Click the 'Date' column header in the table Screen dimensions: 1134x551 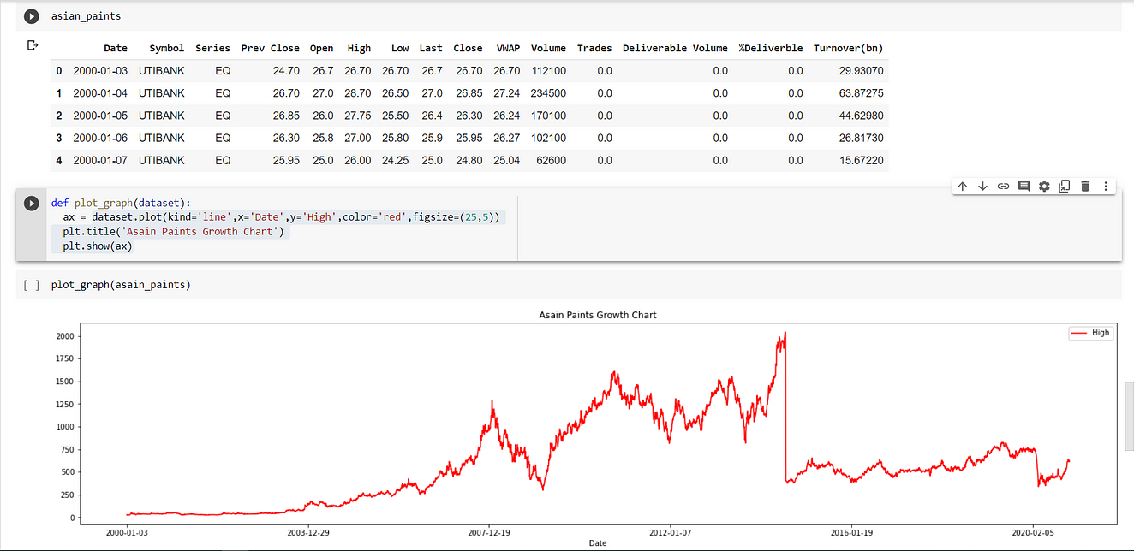(x=116, y=49)
